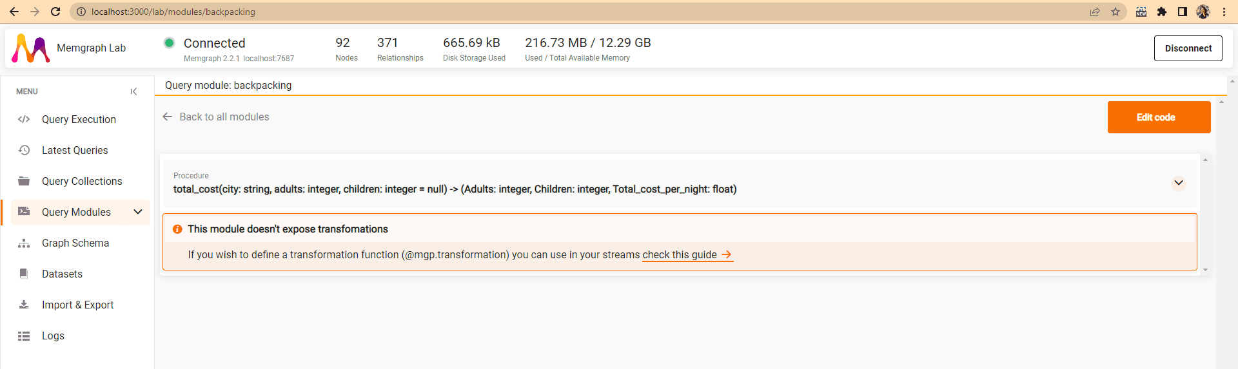
Task: Go to Import & Export section
Action: tap(77, 305)
